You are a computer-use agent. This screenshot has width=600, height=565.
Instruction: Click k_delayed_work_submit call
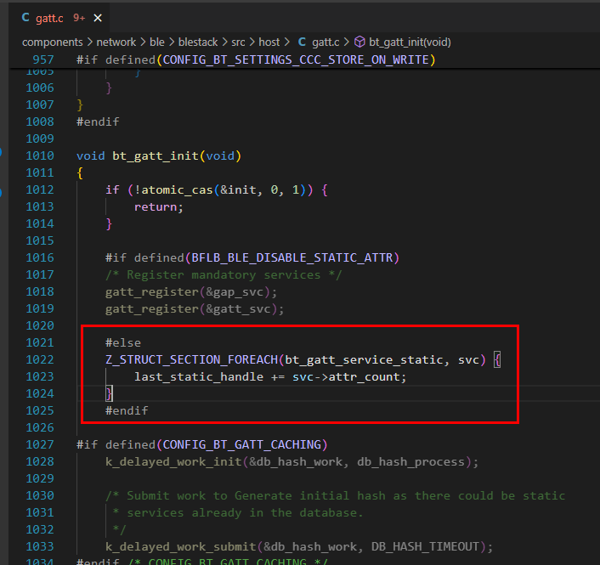181,546
